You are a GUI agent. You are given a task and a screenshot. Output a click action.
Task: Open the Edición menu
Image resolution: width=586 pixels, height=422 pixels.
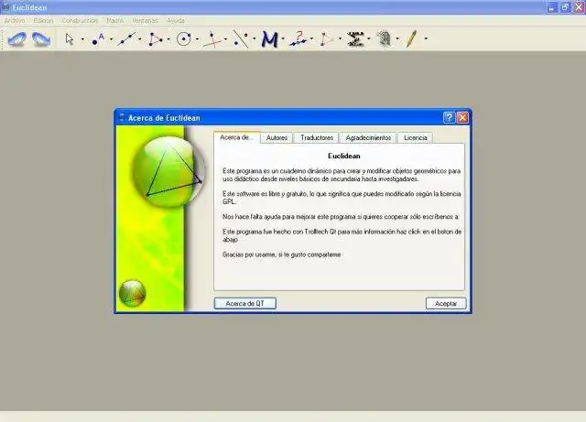click(x=43, y=20)
